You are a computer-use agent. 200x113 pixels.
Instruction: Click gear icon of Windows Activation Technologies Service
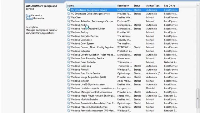pos(68,21)
